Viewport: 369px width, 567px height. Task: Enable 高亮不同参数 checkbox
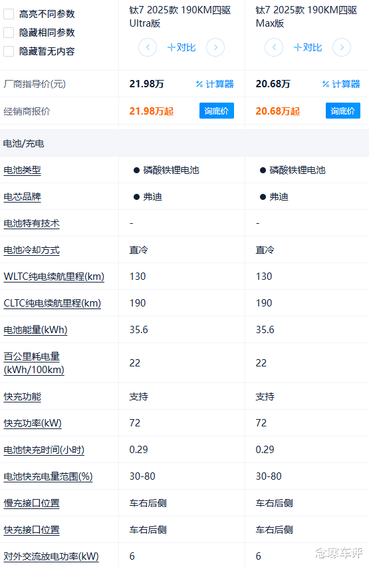[x=9, y=14]
